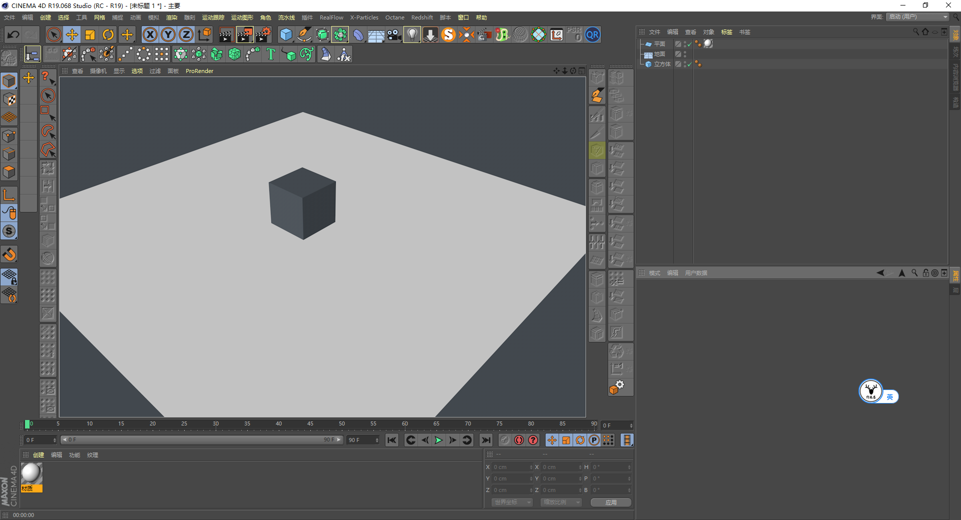Click the timeline playhead at frame 0

(x=27, y=424)
